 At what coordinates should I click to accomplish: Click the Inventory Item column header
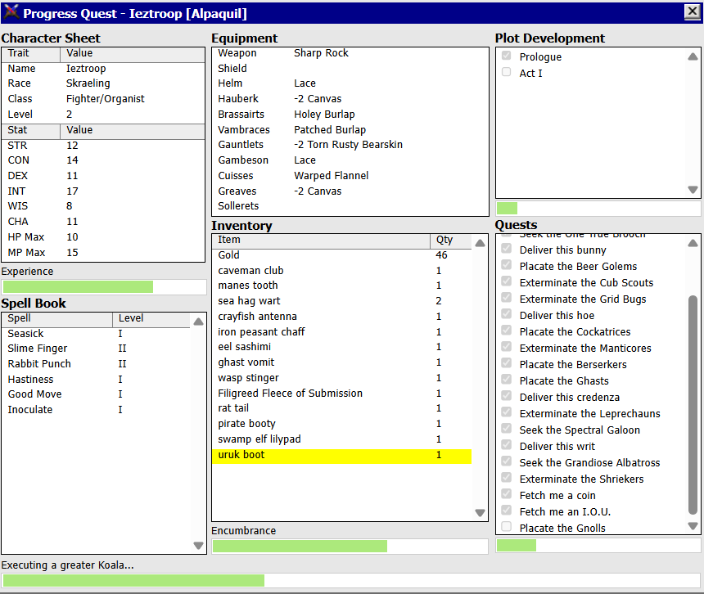(322, 241)
